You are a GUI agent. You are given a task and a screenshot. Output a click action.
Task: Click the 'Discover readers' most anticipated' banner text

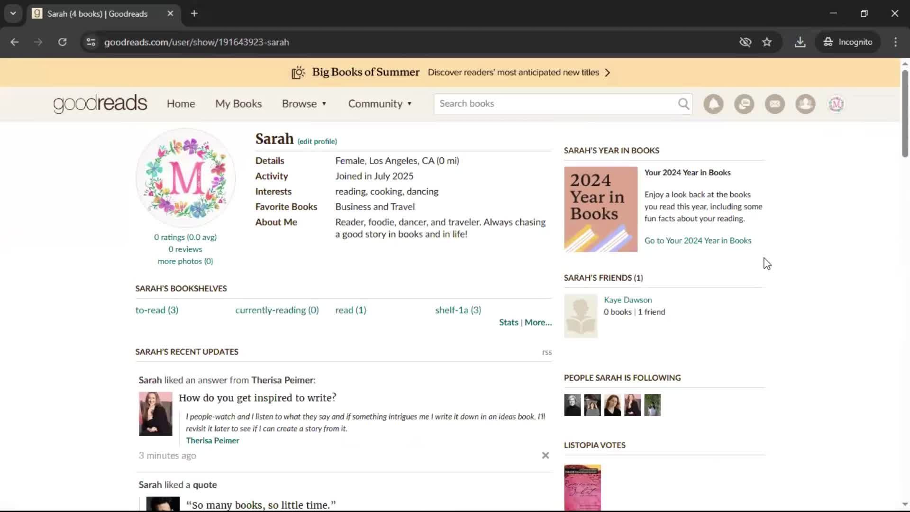[513, 73]
